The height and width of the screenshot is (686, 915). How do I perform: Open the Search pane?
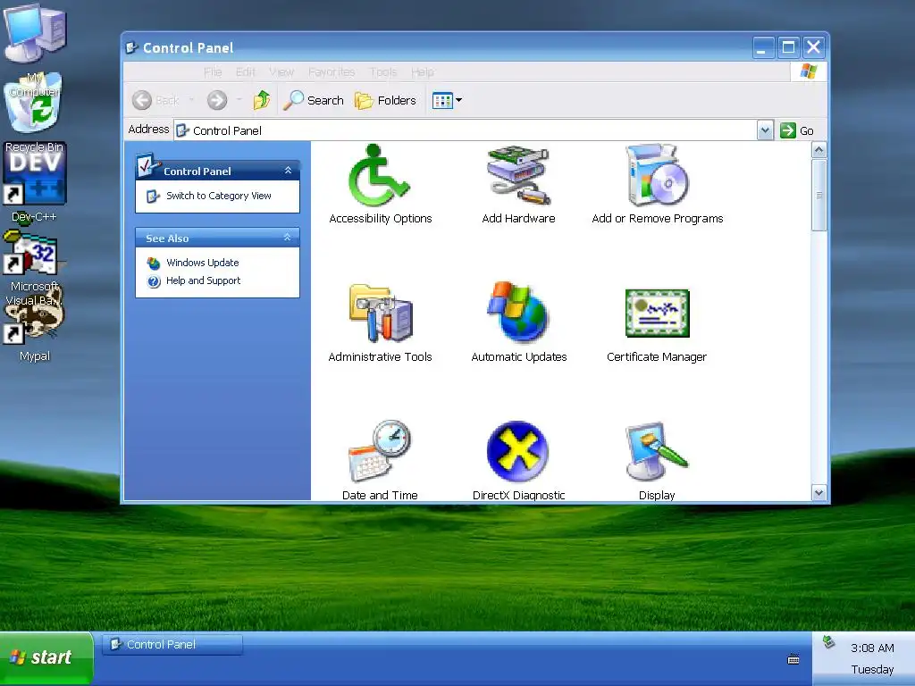314,100
